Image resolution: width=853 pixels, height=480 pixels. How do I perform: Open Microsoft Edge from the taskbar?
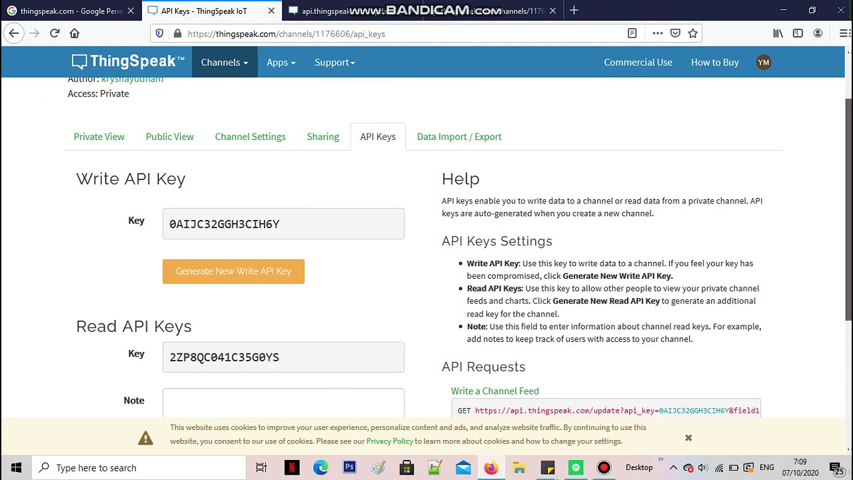[321, 468]
